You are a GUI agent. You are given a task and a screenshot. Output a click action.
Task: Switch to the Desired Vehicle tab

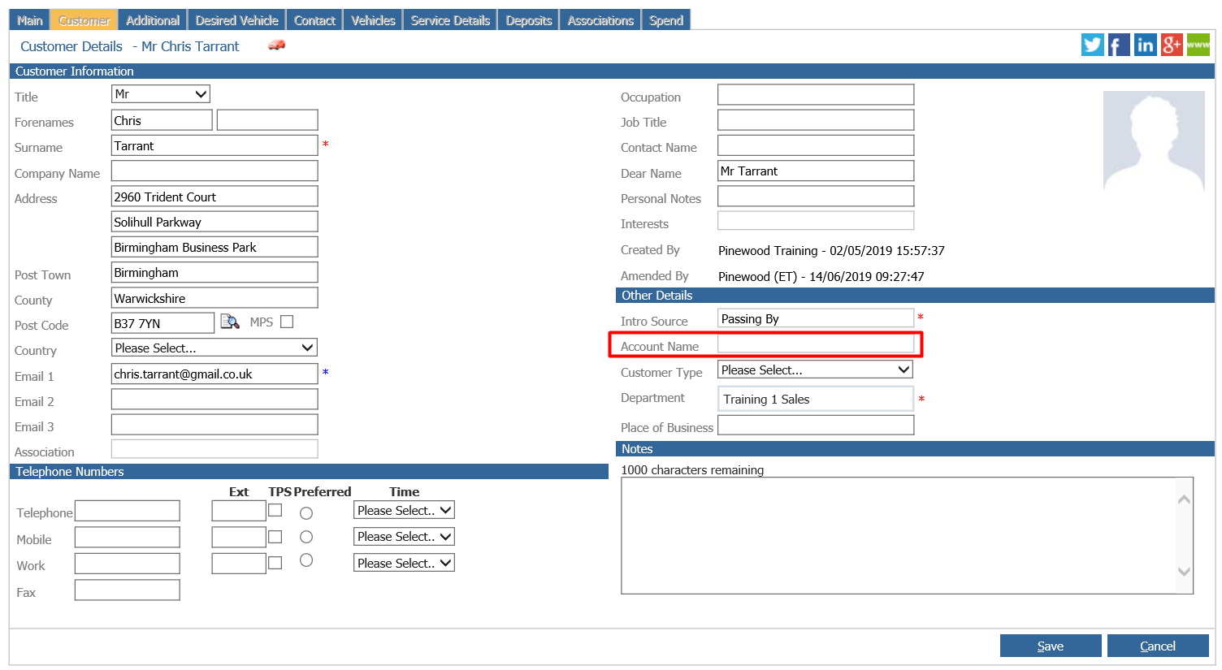[236, 20]
